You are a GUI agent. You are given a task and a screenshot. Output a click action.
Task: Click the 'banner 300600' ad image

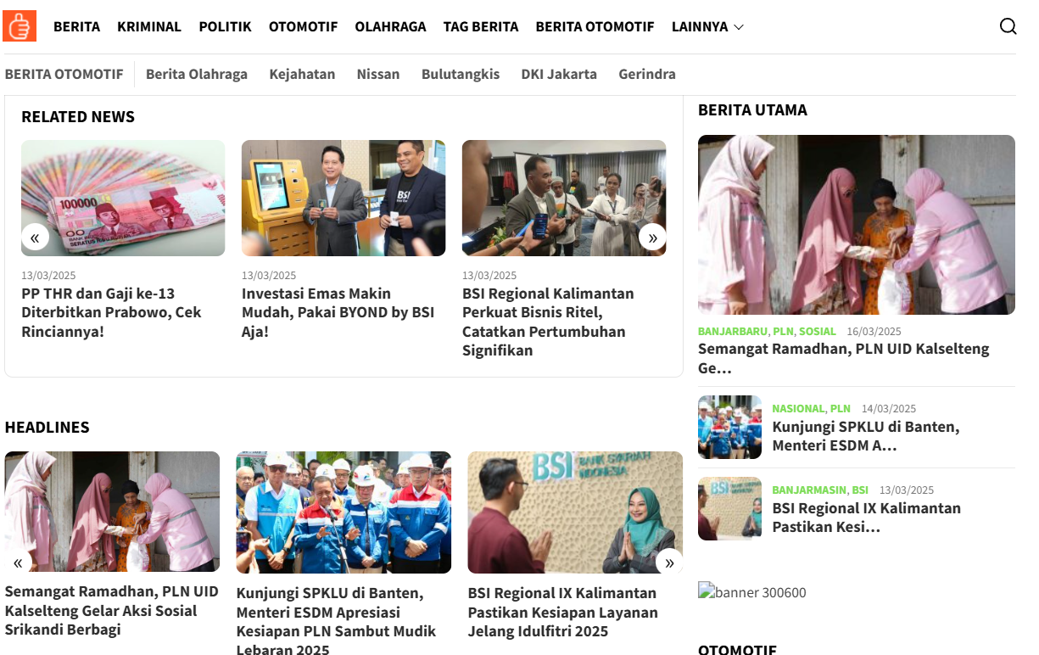752,591
